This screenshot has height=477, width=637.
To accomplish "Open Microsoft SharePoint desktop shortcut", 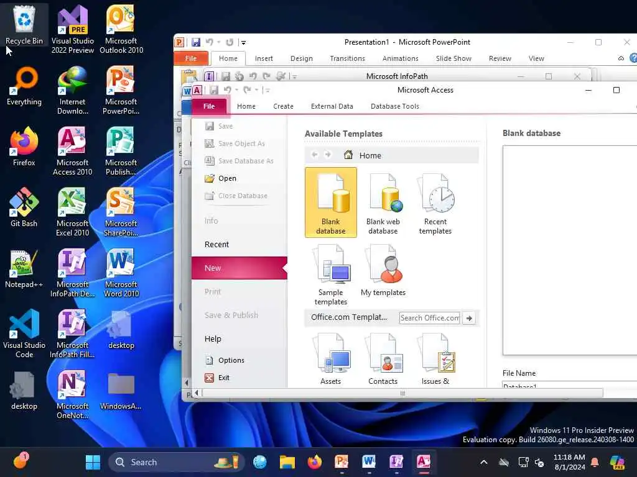I will coord(121,212).
